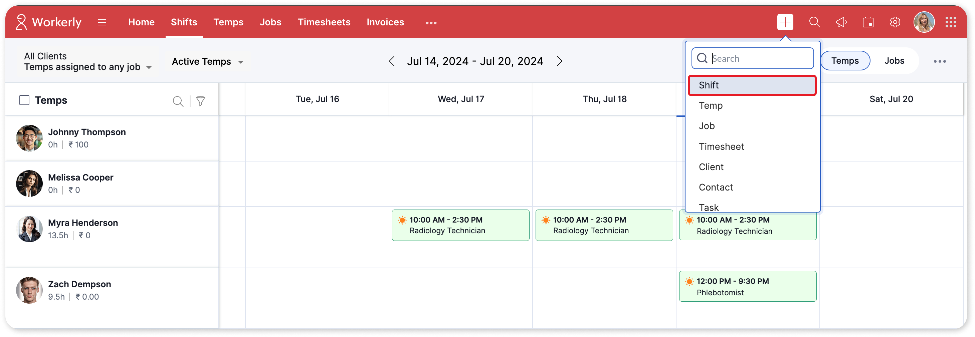Viewport: 975px width, 337px height.
Task: Click Johnny Thompson's name
Action: 87,132
